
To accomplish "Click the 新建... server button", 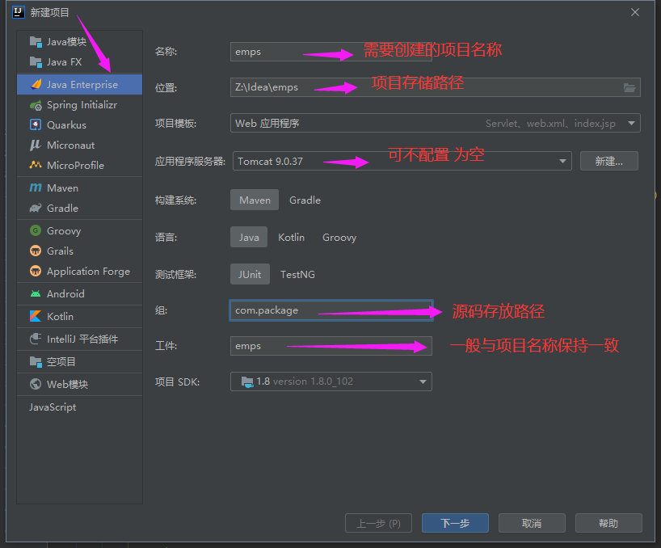I will 608,161.
